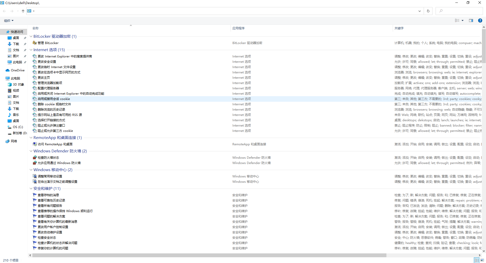Collapse the Internet 选项 group
The image size is (486, 263).
point(31,50)
